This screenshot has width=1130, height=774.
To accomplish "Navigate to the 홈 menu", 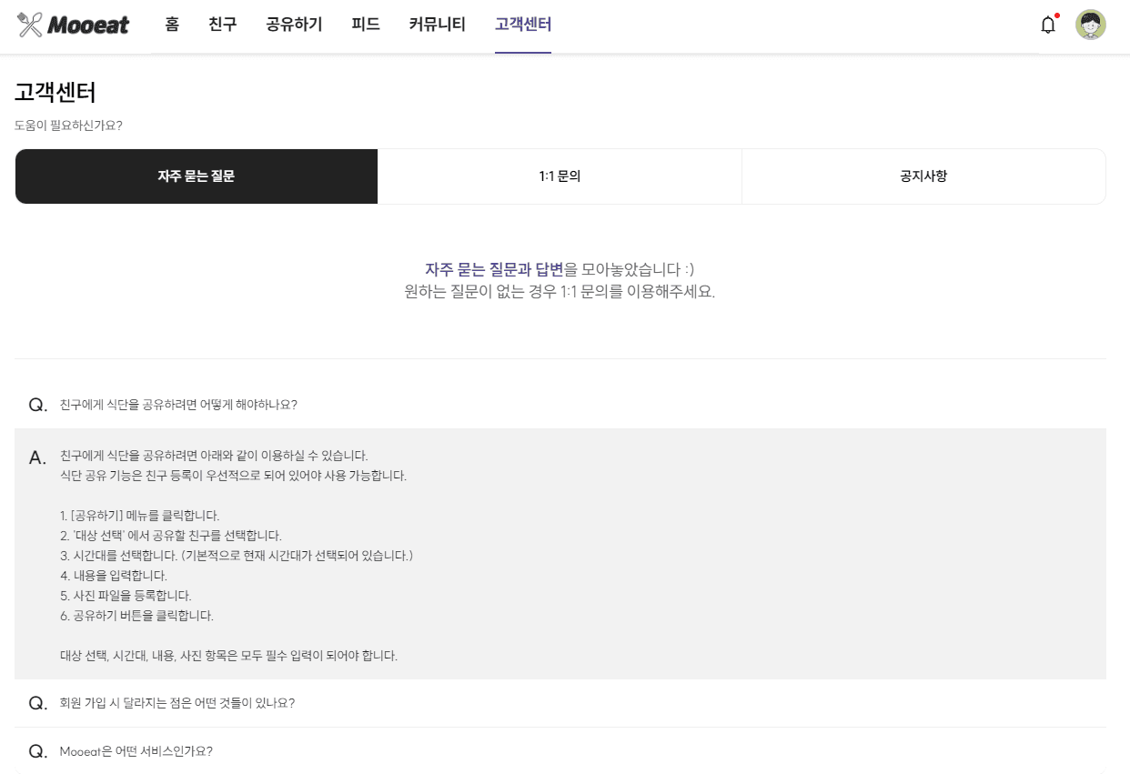I will click(172, 25).
